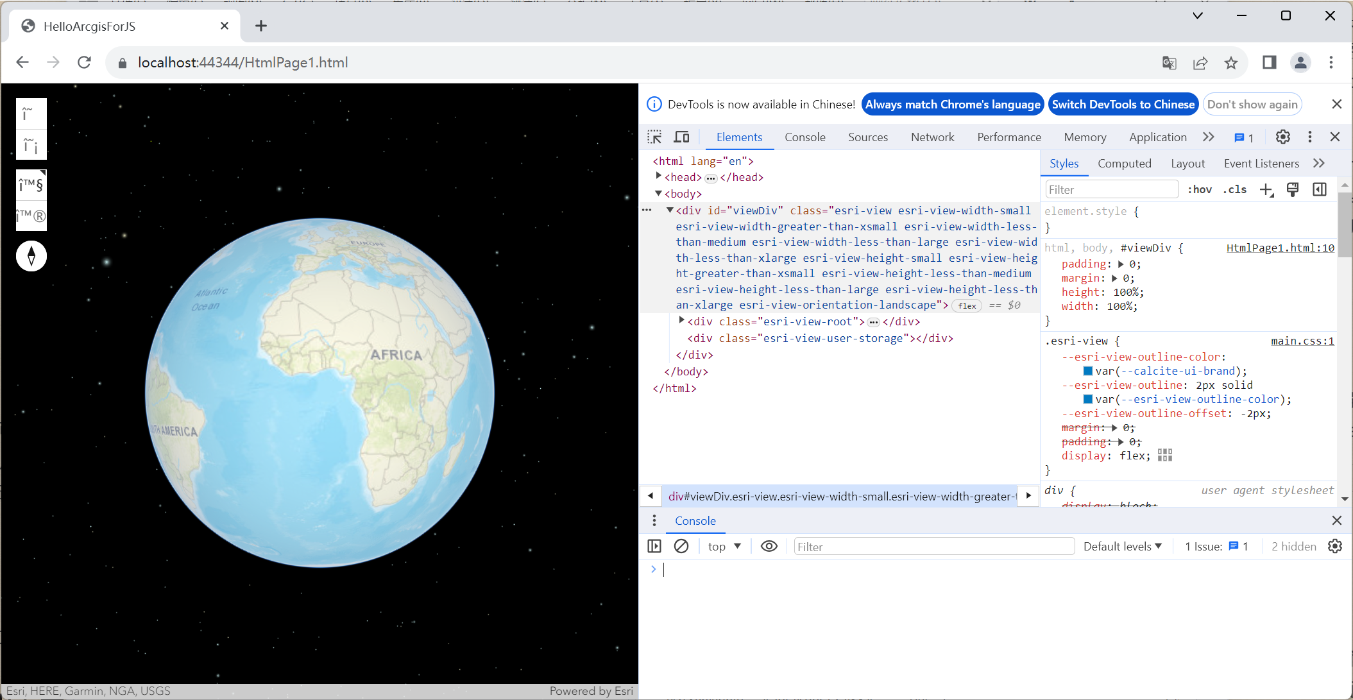Open the device toolbar emulation icon
The image size is (1353, 700).
(x=681, y=137)
